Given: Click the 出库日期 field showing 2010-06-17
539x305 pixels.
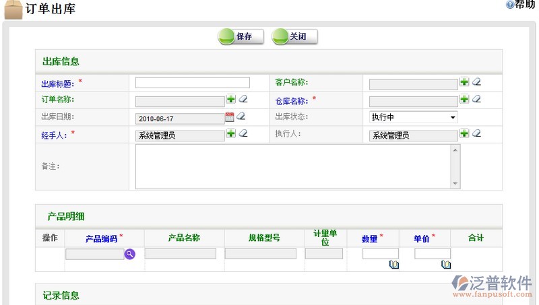Looking at the screenshot, I should 180,119.
